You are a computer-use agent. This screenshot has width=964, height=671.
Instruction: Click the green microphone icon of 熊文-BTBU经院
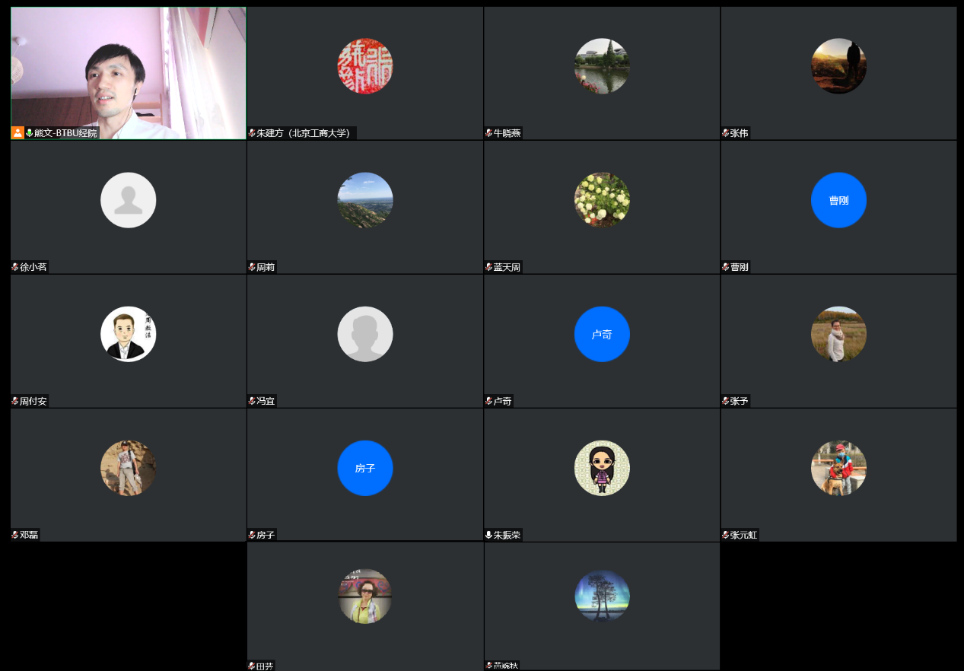click(30, 133)
